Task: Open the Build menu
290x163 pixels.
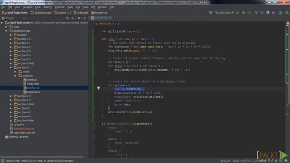Action: pos(70,7)
